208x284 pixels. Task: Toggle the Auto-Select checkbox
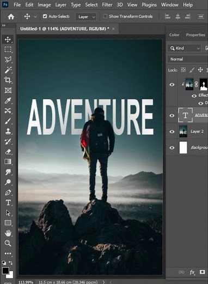coord(45,16)
